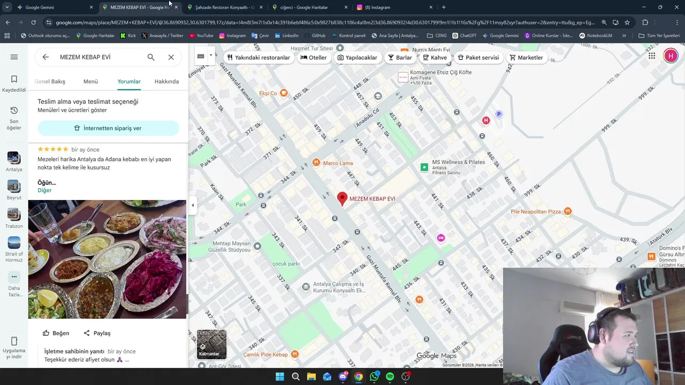Click the Beğen like button
This screenshot has width=685, height=385.
56,333
